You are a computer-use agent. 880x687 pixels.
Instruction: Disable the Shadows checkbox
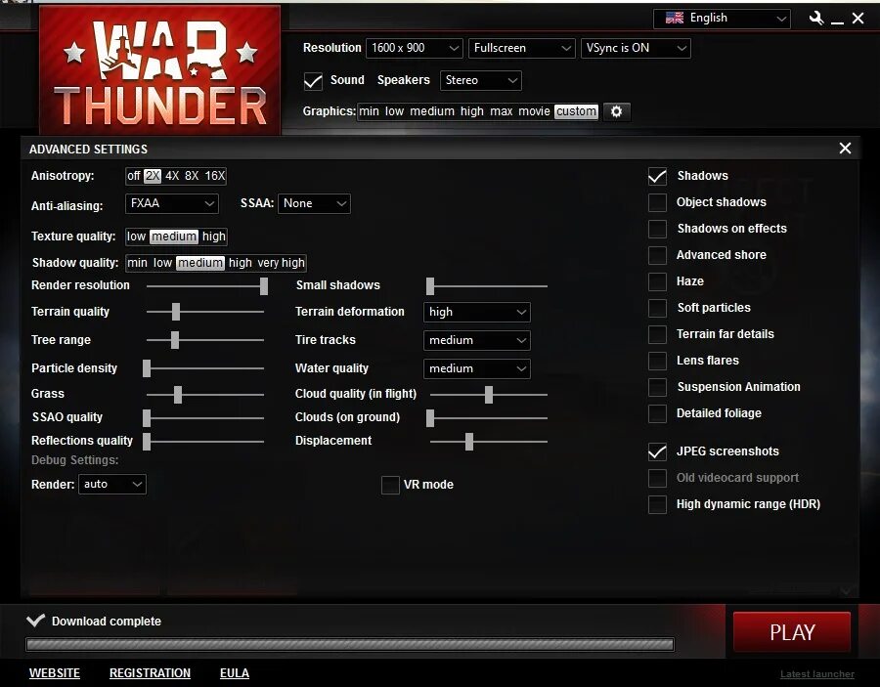point(657,176)
